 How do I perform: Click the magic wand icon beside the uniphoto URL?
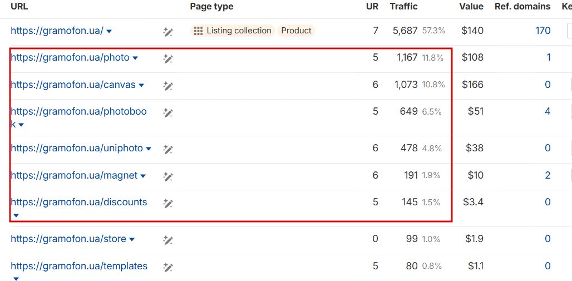168,149
